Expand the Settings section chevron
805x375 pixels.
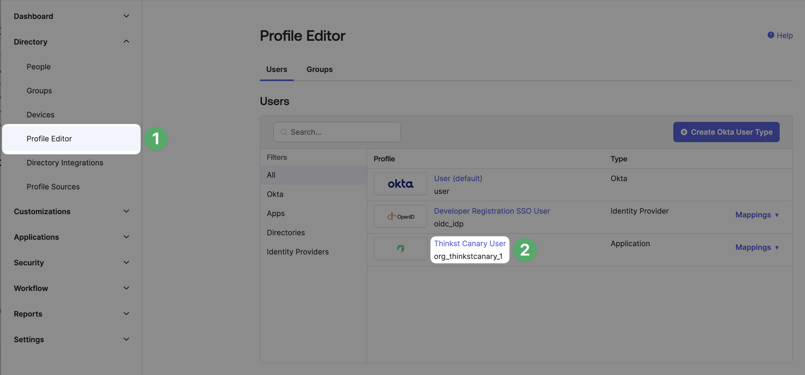126,339
